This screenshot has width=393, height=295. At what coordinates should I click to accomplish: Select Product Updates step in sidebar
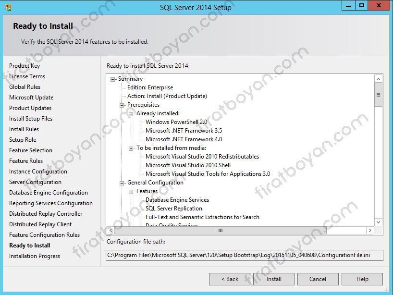(30, 108)
